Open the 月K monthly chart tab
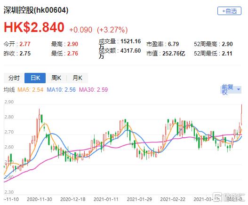Screen dimensions: 248x205 click(x=77, y=78)
